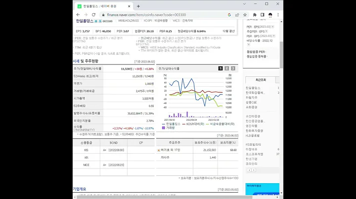Open a new browser tab
The width and height of the screenshot is (356, 199).
tap(138, 6)
